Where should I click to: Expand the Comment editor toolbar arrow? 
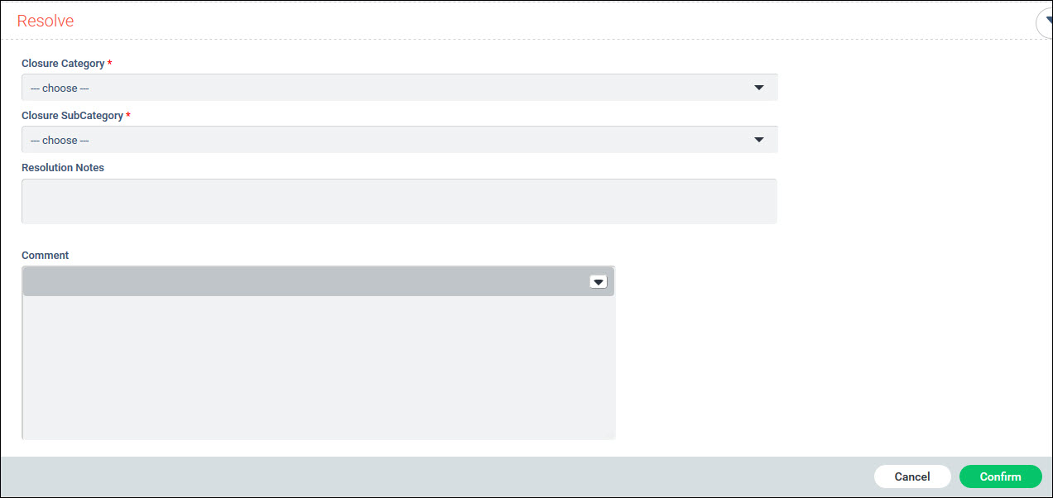click(598, 282)
